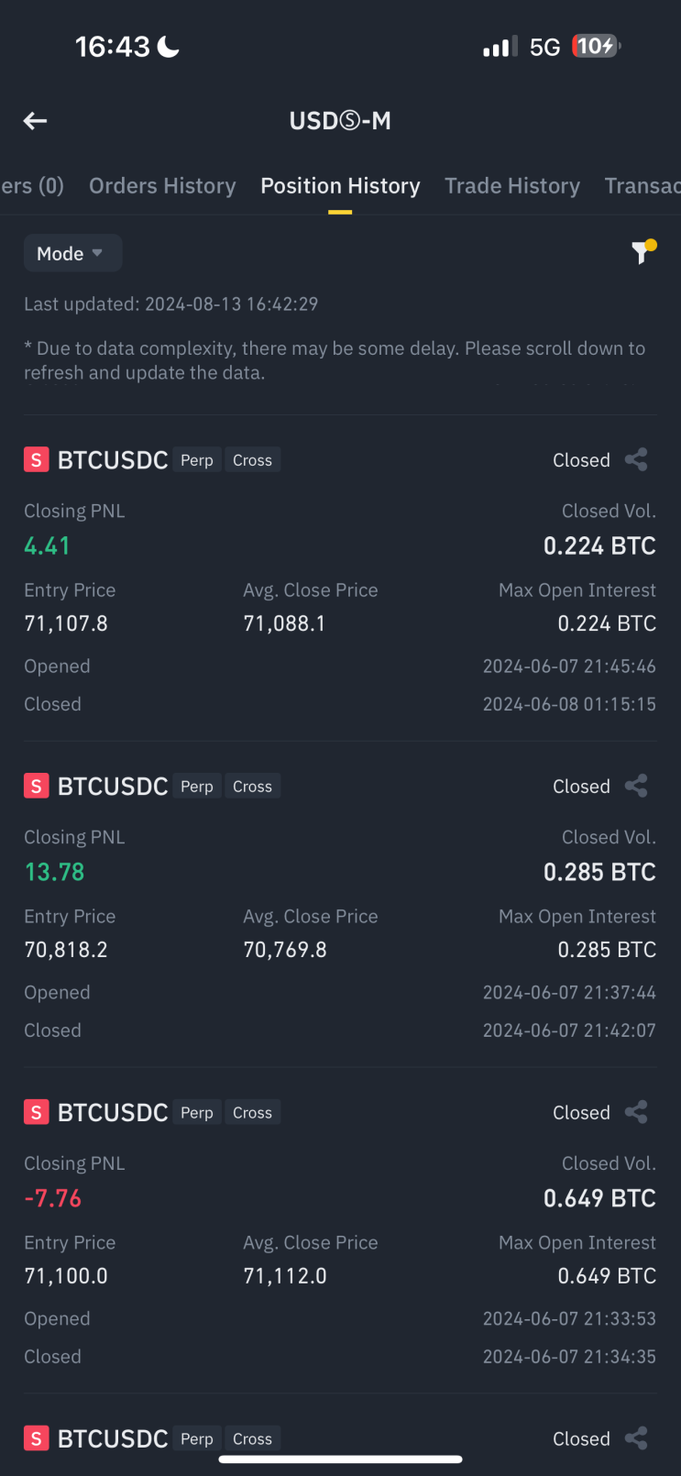The height and width of the screenshot is (1476, 681).
Task: Tap the Perp tag on second position
Action: pos(196,787)
